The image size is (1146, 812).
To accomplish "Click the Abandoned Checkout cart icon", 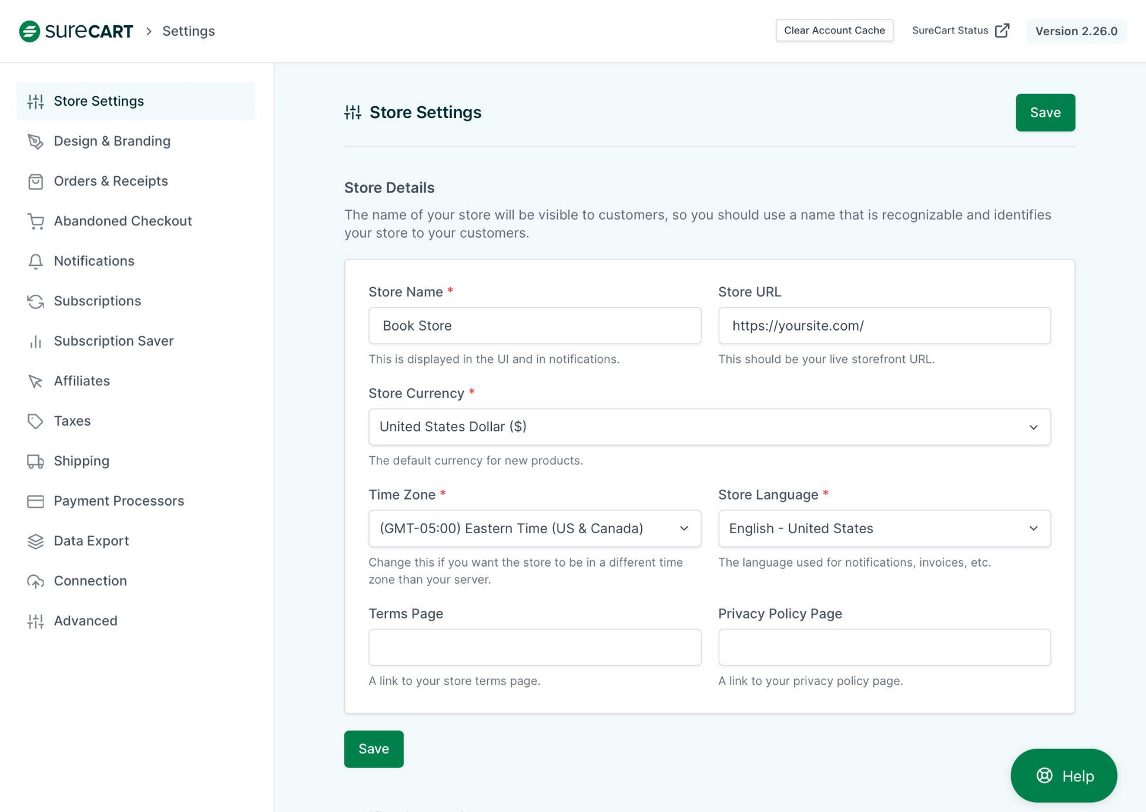I will pos(35,221).
